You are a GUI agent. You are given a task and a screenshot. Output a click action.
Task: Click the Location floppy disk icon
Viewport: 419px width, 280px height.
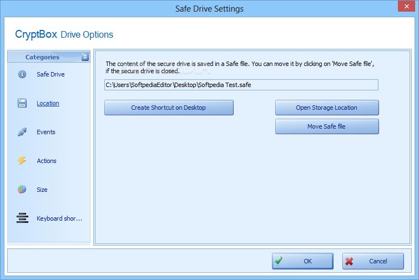(22, 103)
